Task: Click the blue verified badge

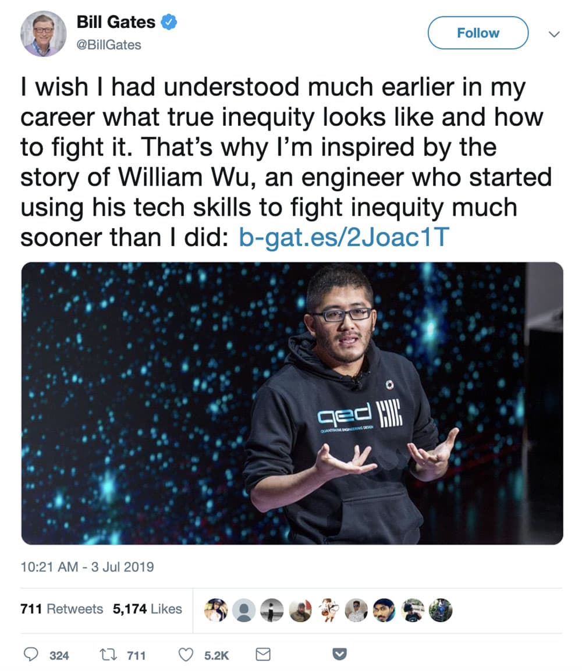Action: coord(169,22)
